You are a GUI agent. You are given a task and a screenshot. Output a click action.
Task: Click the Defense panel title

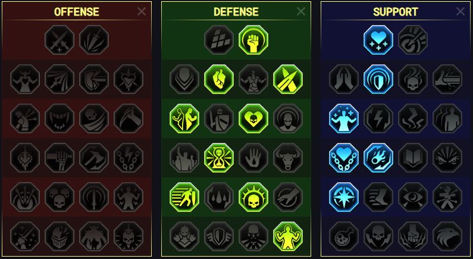(236, 12)
